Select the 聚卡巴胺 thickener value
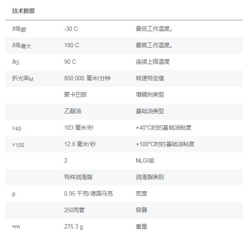 click(x=76, y=95)
